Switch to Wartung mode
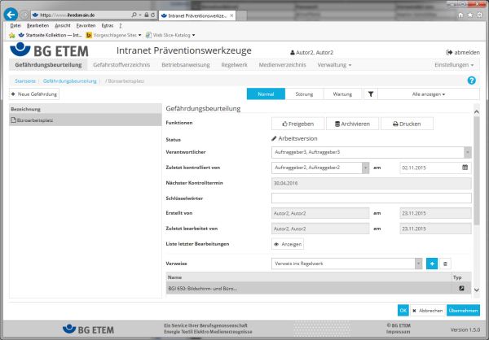Screen dimensions: 489x340 (x=342, y=94)
